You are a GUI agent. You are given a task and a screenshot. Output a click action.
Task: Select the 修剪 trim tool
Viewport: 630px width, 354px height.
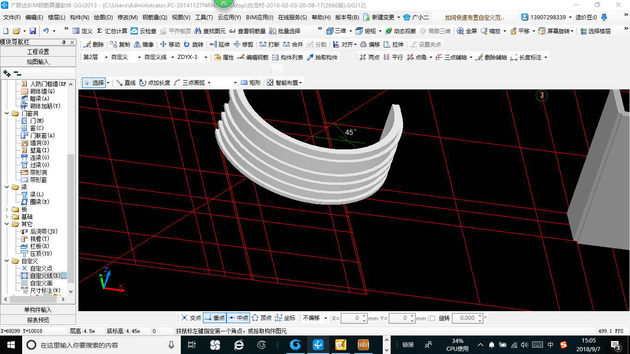[x=243, y=45]
